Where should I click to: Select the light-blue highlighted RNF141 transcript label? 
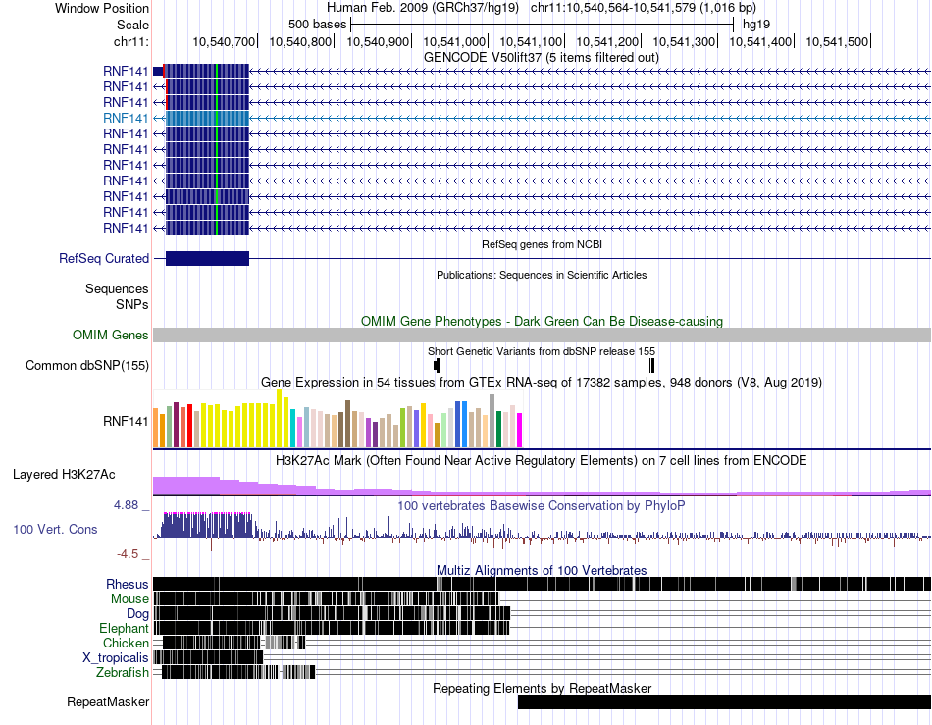[x=126, y=119]
